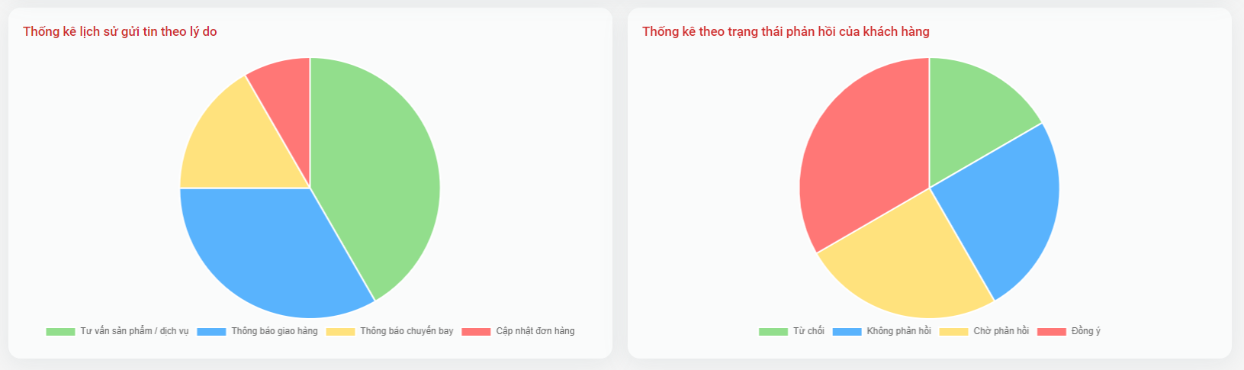Toggle 'Thông báo giao hàng' legend label
The height and width of the screenshot is (370, 1244).
[x=275, y=331]
